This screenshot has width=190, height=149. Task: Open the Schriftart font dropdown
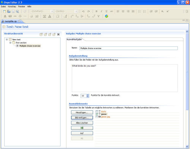point(52,11)
